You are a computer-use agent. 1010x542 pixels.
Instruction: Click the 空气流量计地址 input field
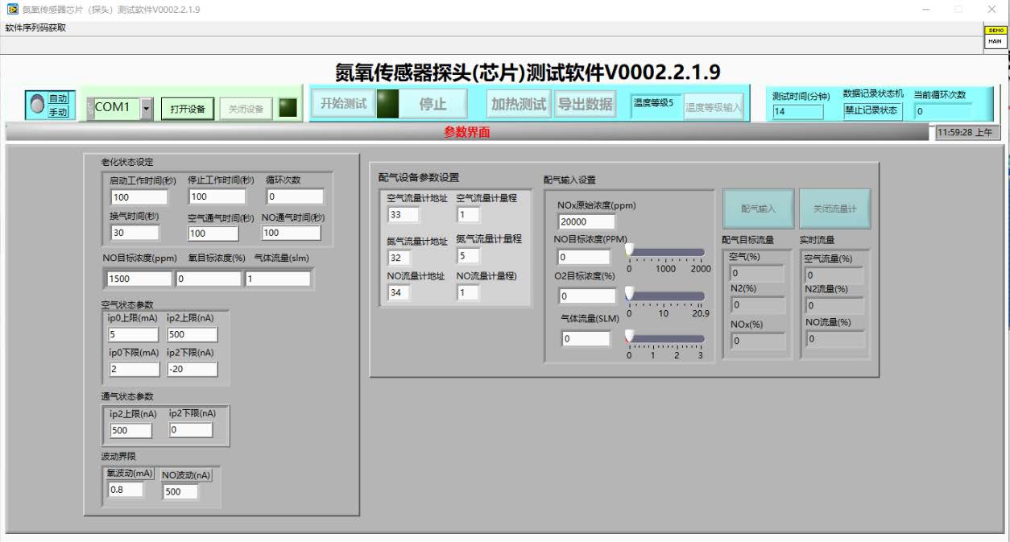403,214
